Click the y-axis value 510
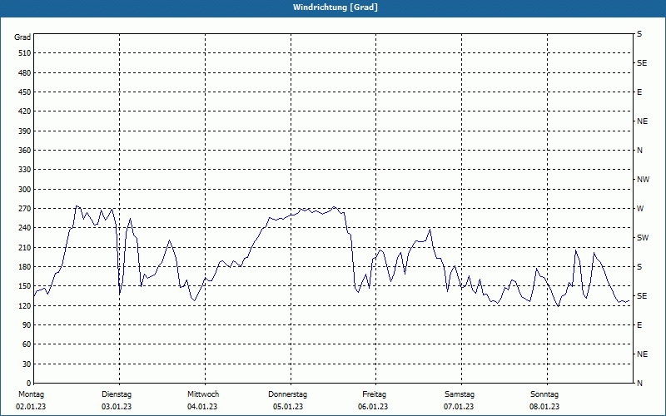This screenshot has height=416, width=666. (x=25, y=53)
